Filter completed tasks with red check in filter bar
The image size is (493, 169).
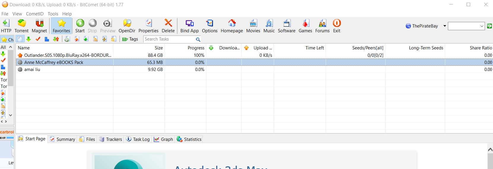38,39
